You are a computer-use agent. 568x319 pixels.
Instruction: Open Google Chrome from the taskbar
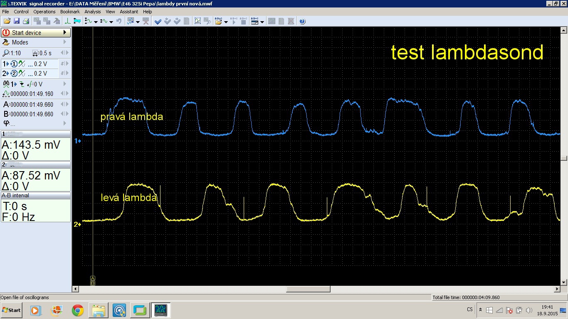(77, 310)
